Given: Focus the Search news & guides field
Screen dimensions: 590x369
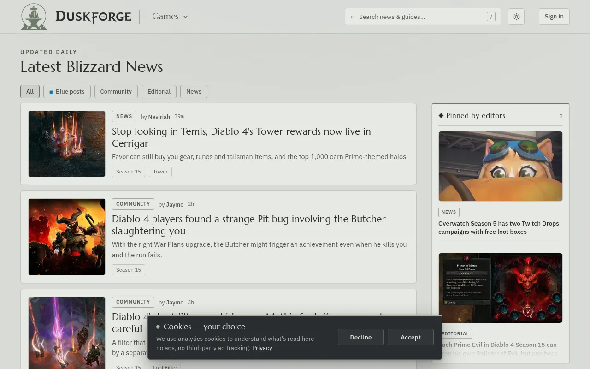Looking at the screenshot, I should (423, 17).
